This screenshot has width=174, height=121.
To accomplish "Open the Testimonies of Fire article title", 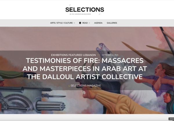I will click(x=85, y=69).
